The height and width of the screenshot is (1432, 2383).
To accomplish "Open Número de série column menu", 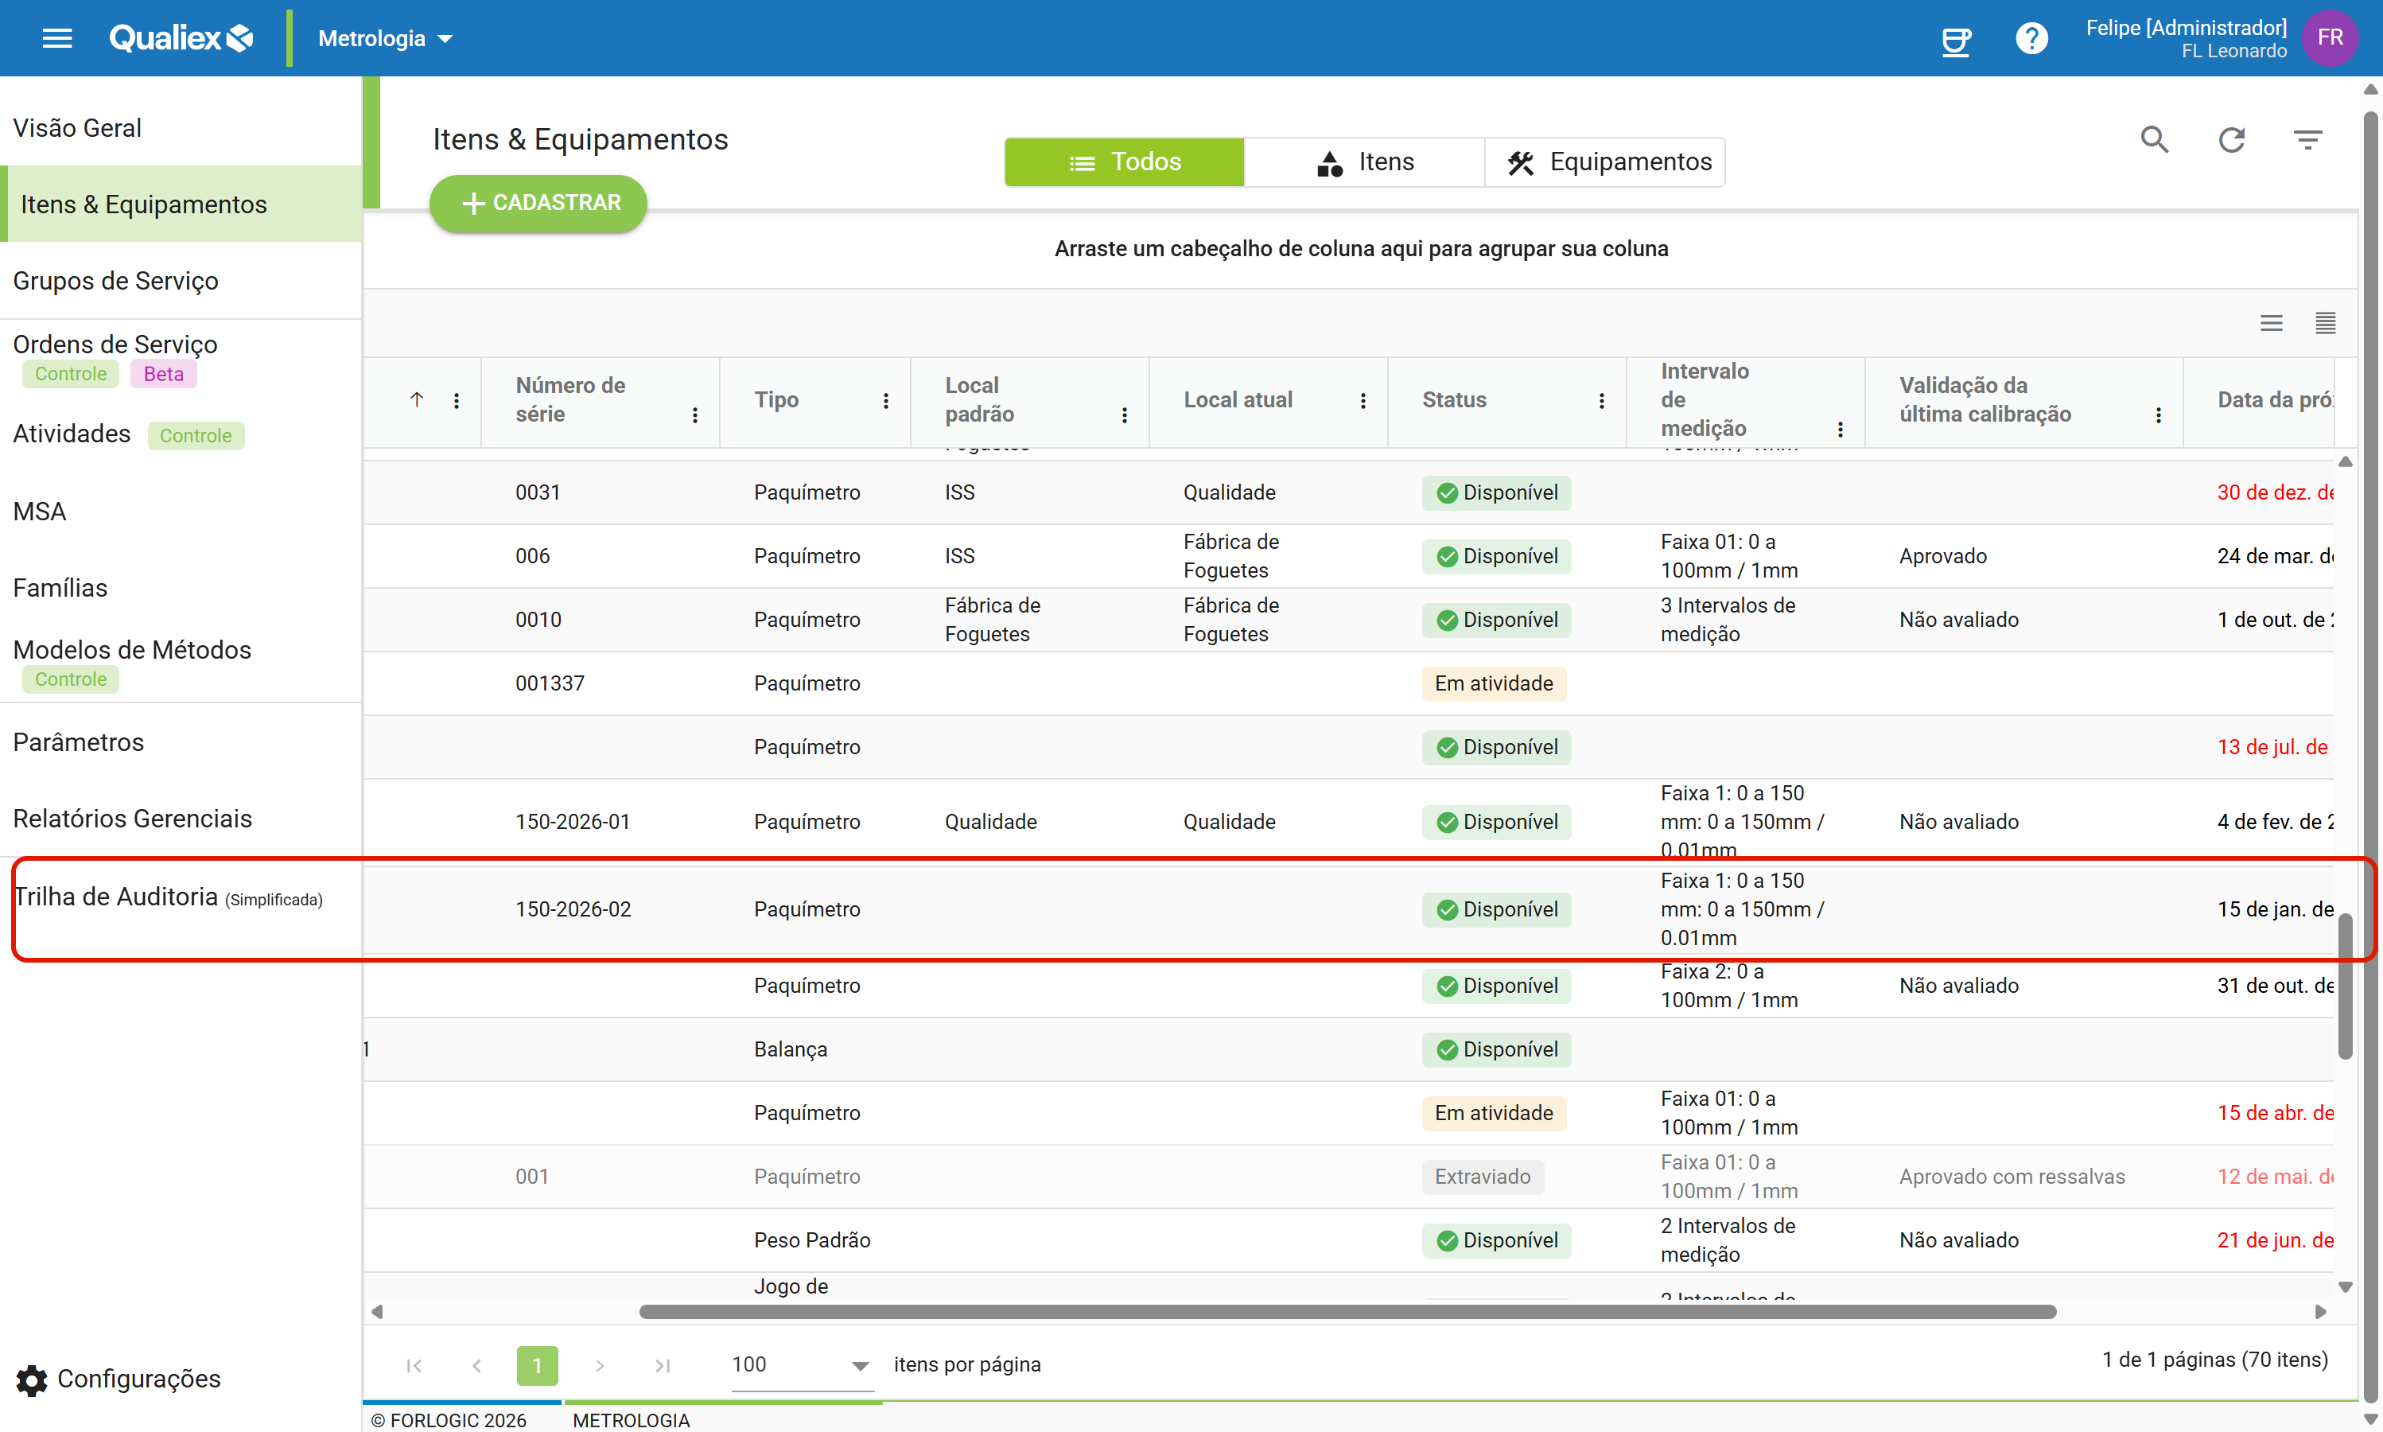I will point(694,415).
